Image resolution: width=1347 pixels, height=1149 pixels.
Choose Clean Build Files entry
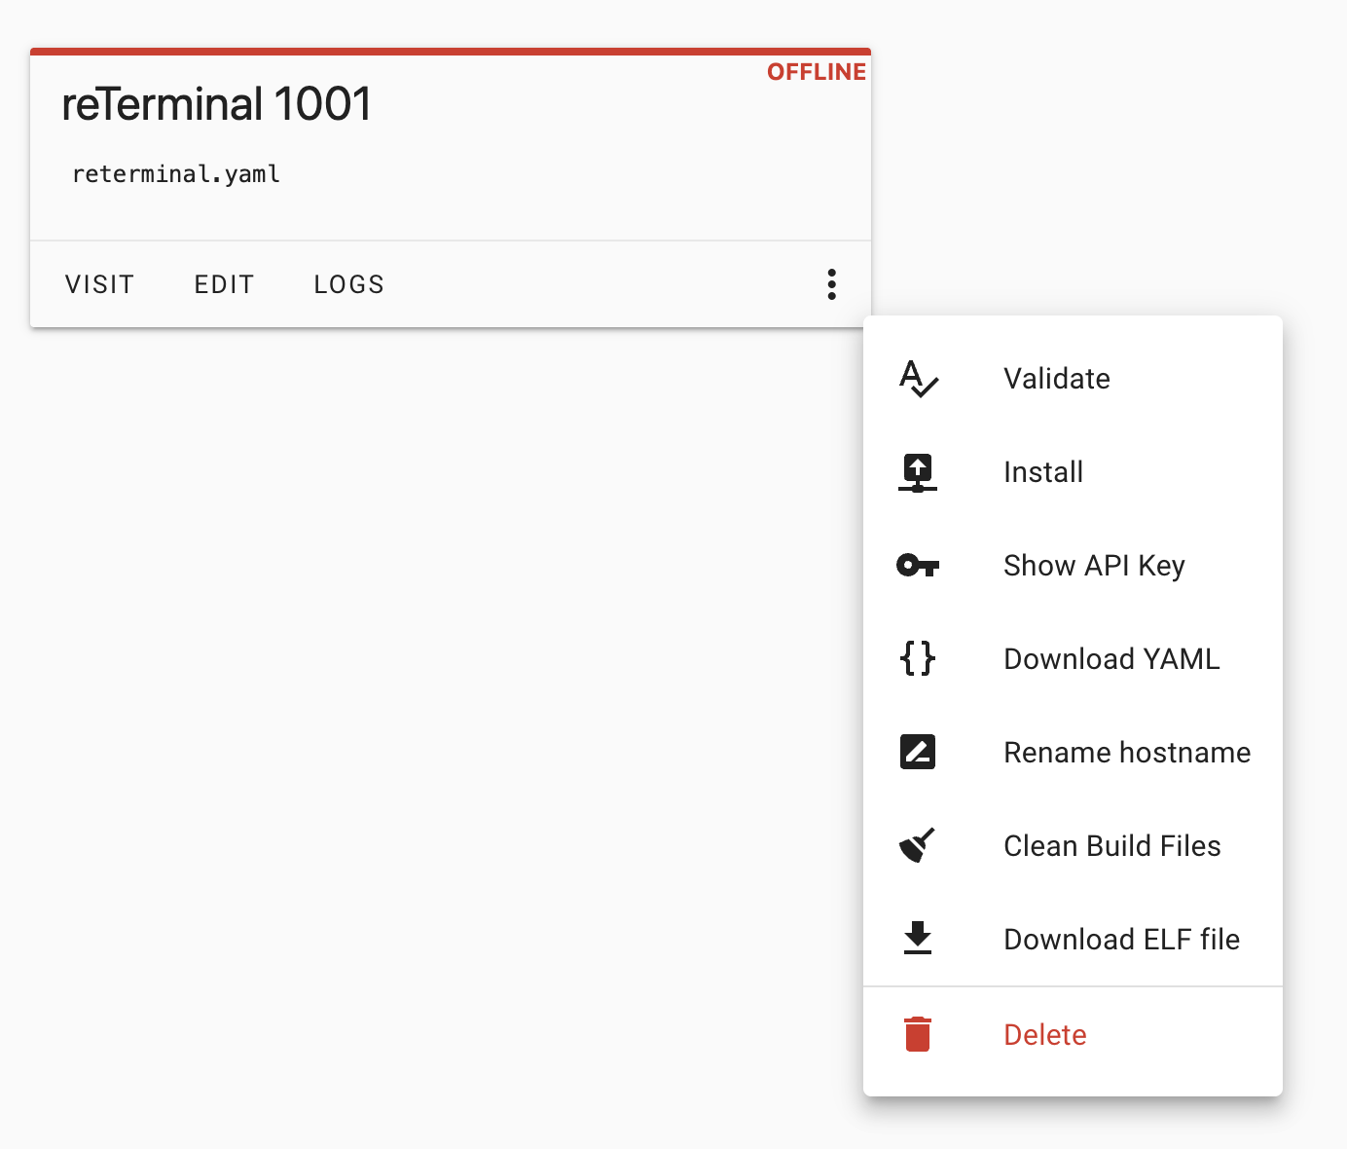tap(1111, 846)
